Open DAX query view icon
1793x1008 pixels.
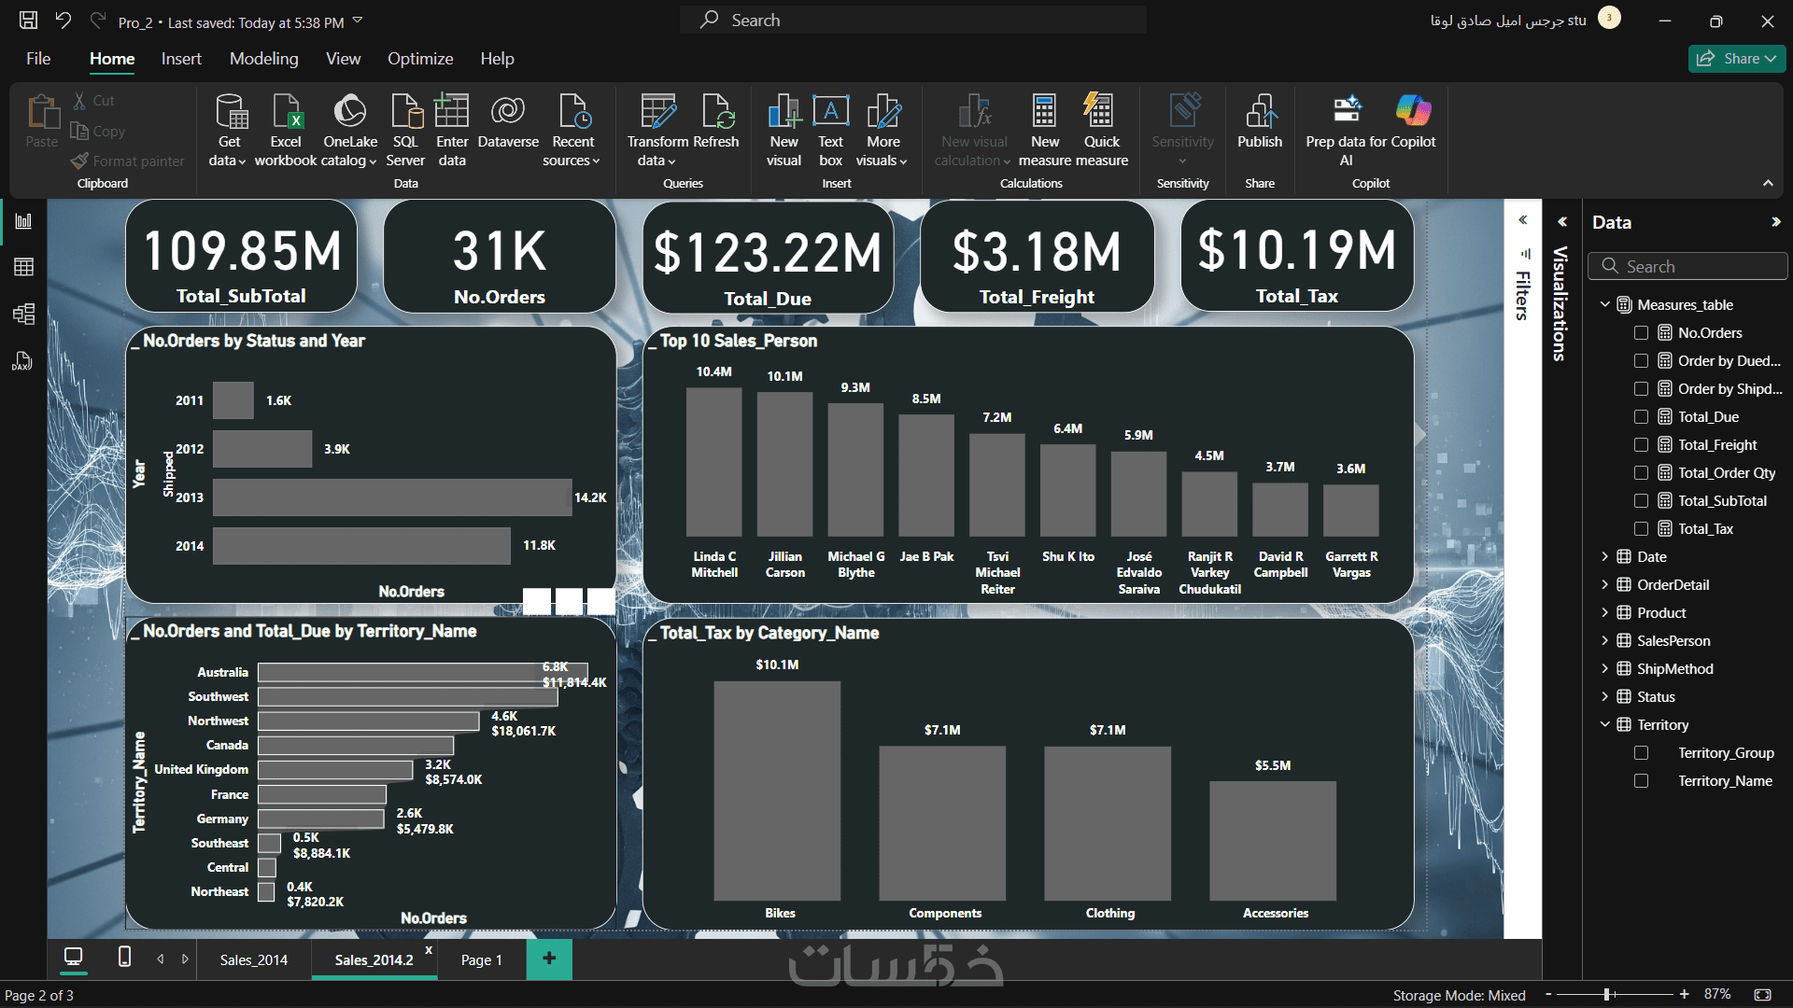click(22, 362)
